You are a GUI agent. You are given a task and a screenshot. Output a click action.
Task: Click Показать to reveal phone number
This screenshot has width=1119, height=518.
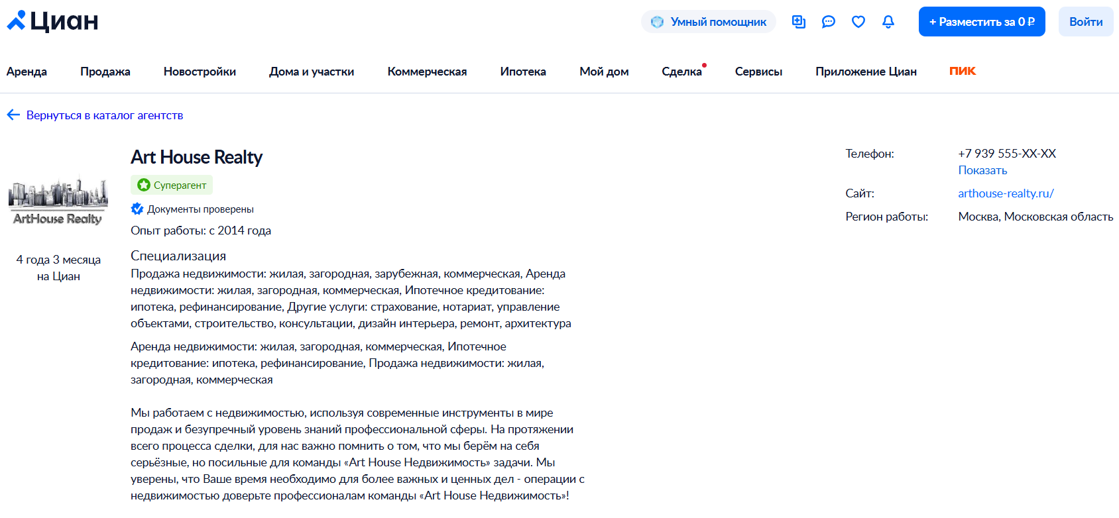pyautogui.click(x=982, y=170)
